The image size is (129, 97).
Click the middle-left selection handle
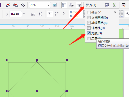(6, 91)
